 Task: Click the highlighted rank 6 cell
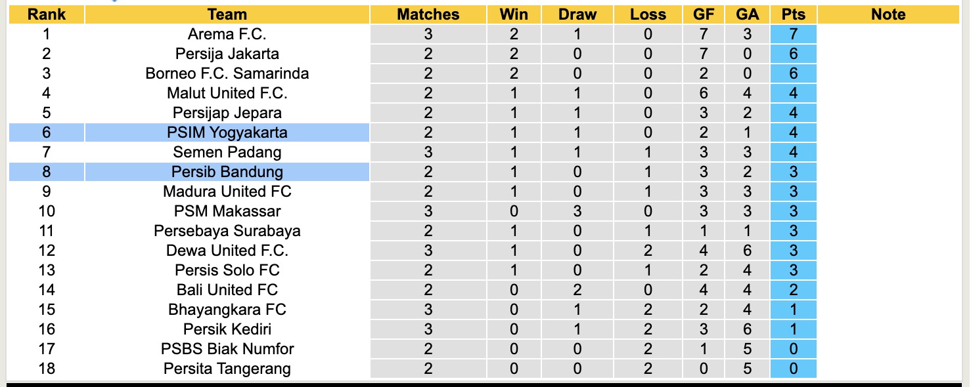[x=46, y=132]
